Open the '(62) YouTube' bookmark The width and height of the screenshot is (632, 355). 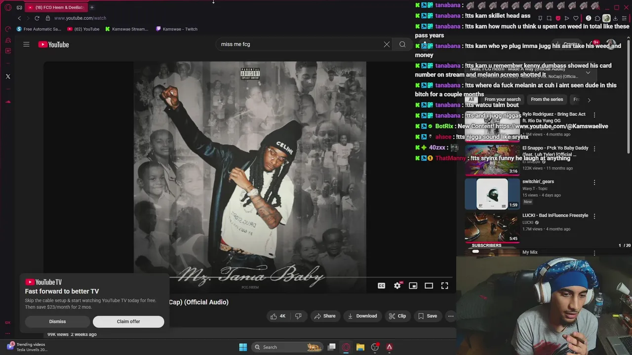(x=83, y=29)
